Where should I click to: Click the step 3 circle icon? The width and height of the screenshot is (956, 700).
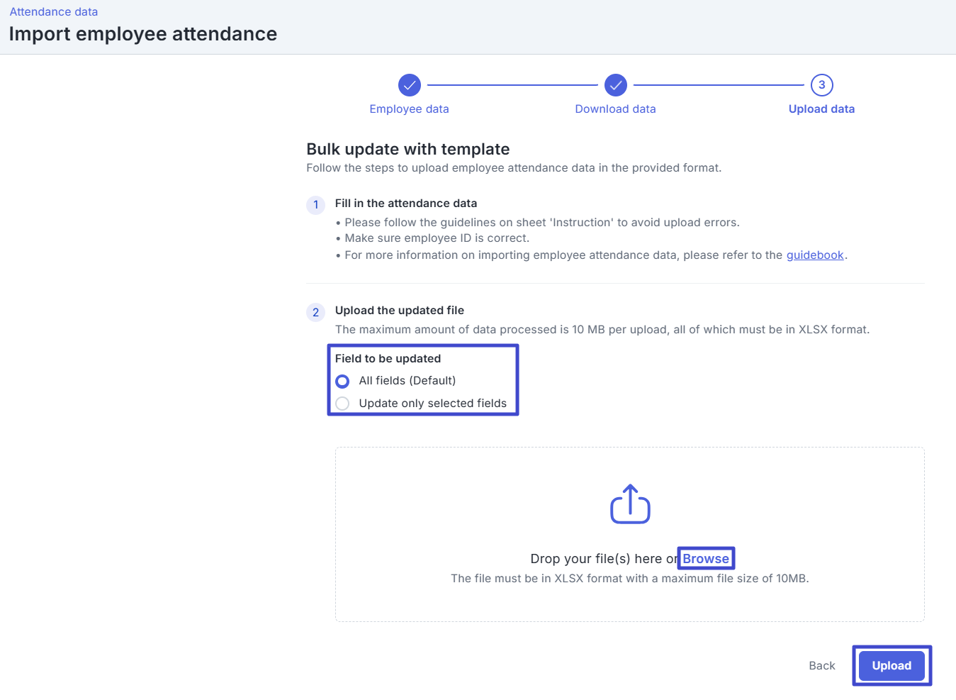click(822, 85)
